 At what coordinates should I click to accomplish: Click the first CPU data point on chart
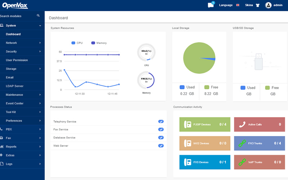[x=64, y=70]
